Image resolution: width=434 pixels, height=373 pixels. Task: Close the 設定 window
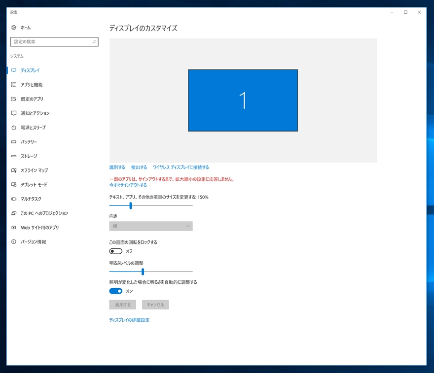coord(419,12)
